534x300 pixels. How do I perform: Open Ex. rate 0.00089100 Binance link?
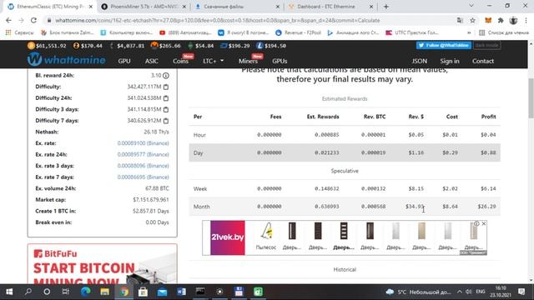pos(143,143)
